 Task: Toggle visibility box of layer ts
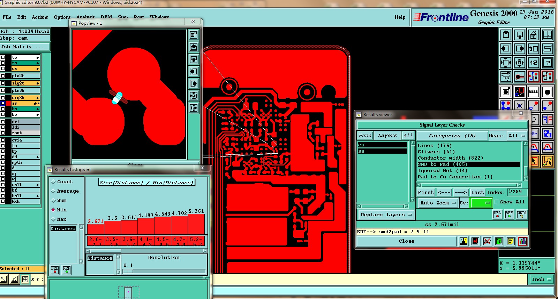pos(3,63)
